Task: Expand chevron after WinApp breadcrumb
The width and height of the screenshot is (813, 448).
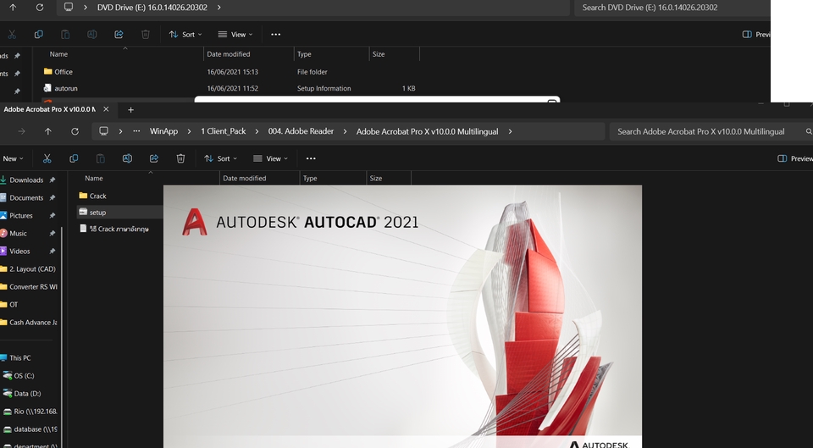Action: [x=189, y=132]
